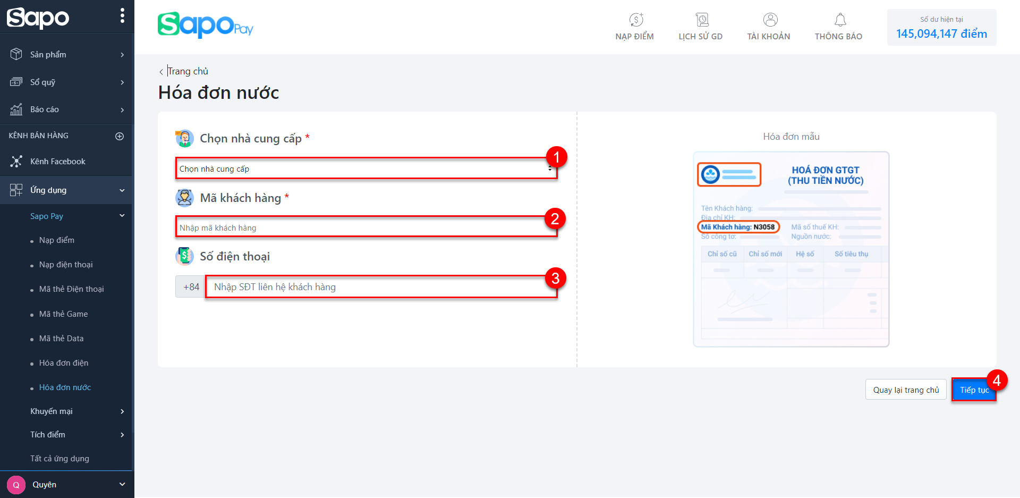
Task: Click the 'Hóa đơn nước' page heading
Action: pyautogui.click(x=218, y=92)
